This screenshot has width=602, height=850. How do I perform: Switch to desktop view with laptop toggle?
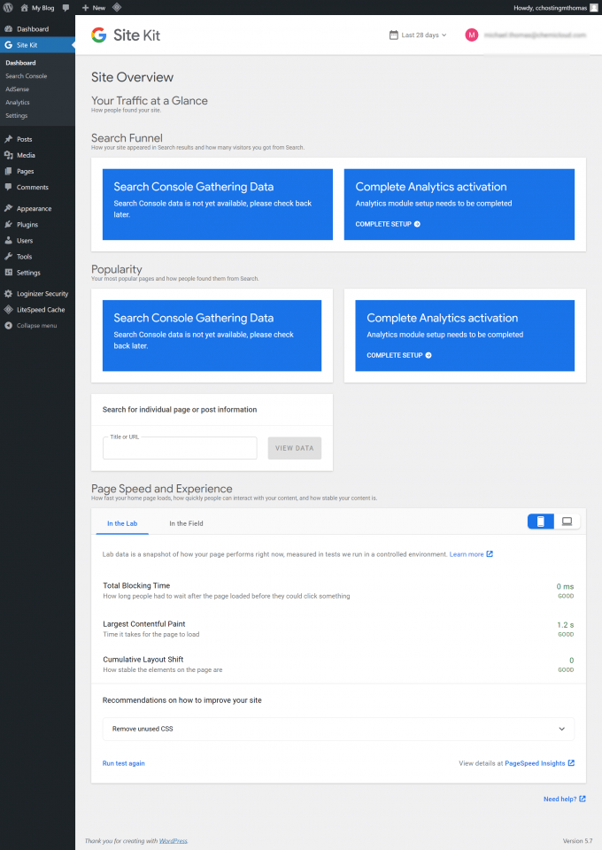click(x=567, y=521)
